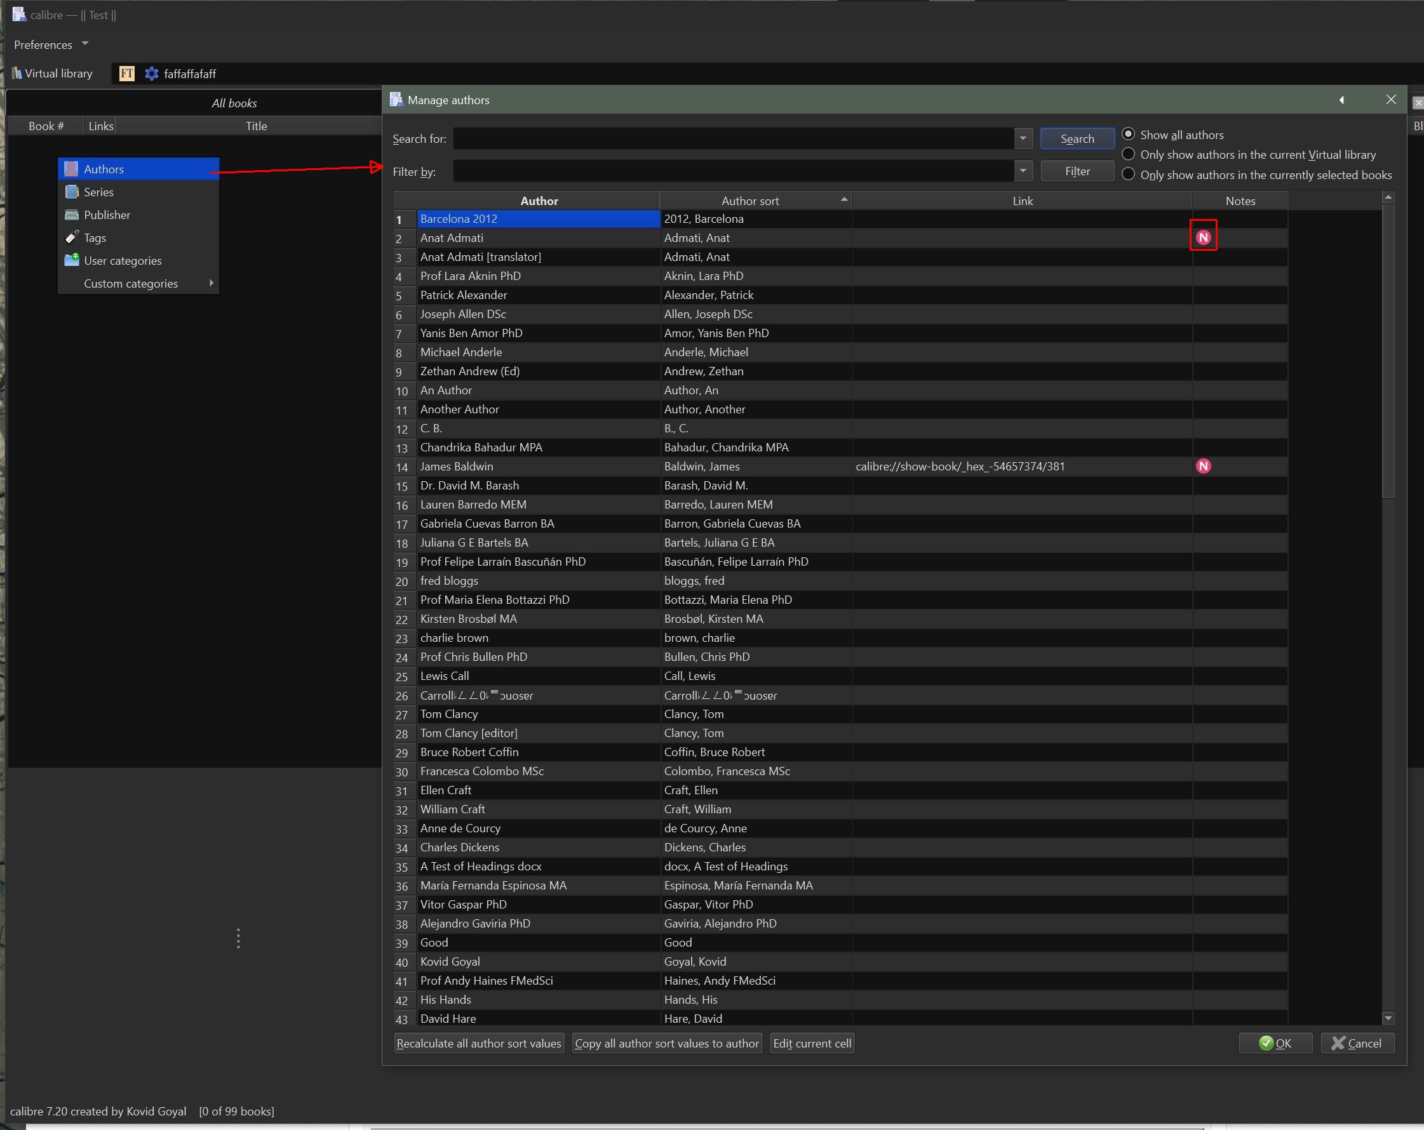1424x1130 pixels.
Task: Select the Tags icon in menu
Action: pyautogui.click(x=72, y=237)
